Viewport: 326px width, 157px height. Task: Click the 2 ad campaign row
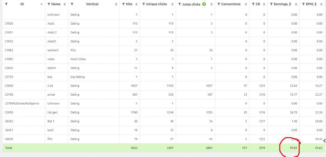[x=50, y=86]
